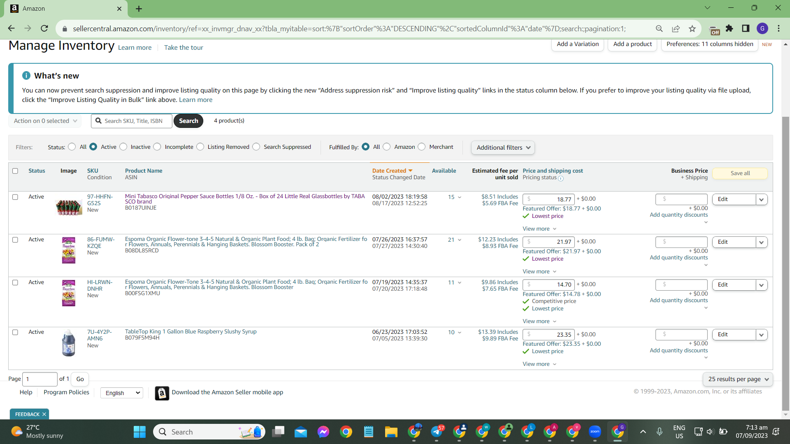The image size is (790, 444).
Task: Show hidden system tray icons
Action: 643,432
